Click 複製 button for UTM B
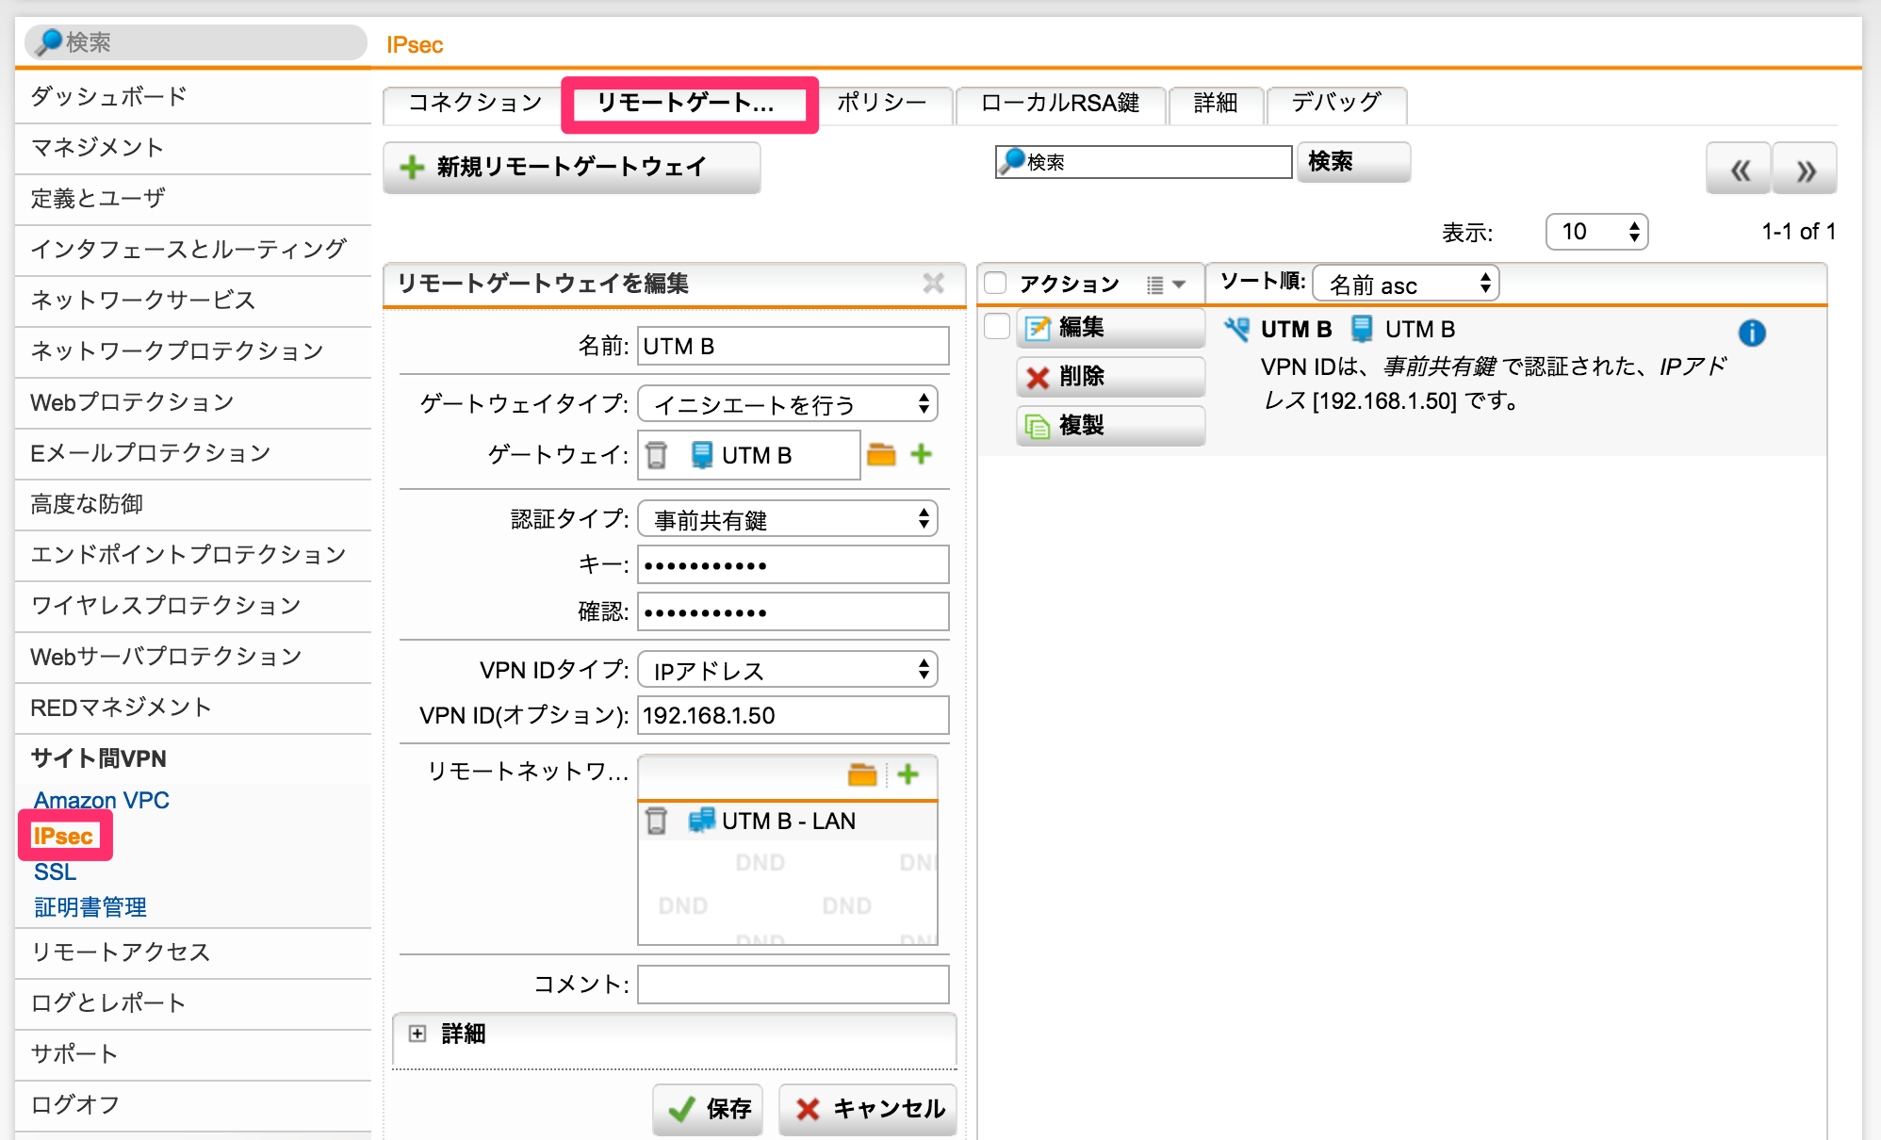 coord(1110,426)
